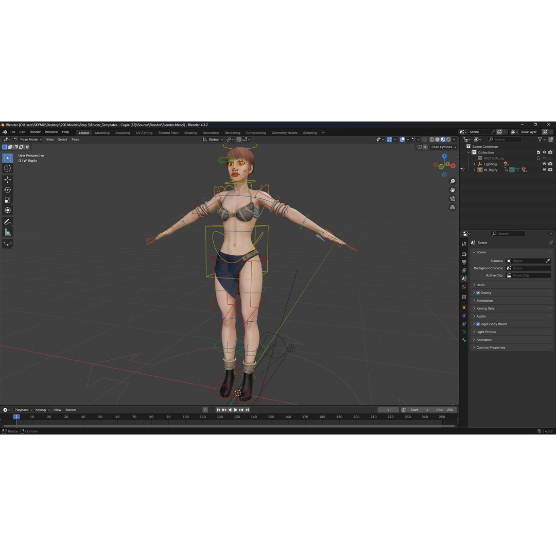556x556 pixels.
Task: Expand the W_Rigify tree item
Action: click(475, 170)
